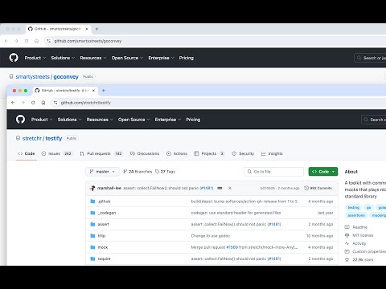This screenshot has width=386, height=289.
Task: Click marshall-lee author name
Action: tap(109, 188)
